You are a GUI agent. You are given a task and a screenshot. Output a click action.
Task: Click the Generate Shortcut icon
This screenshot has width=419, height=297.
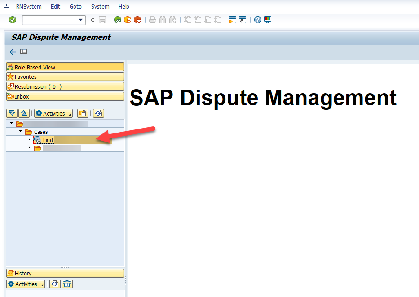243,20
